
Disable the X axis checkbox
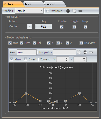[x=49, y=43]
